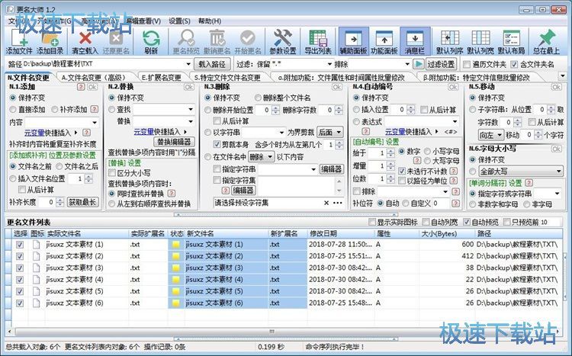Open the 路径 path dropdown

[x=188, y=64]
